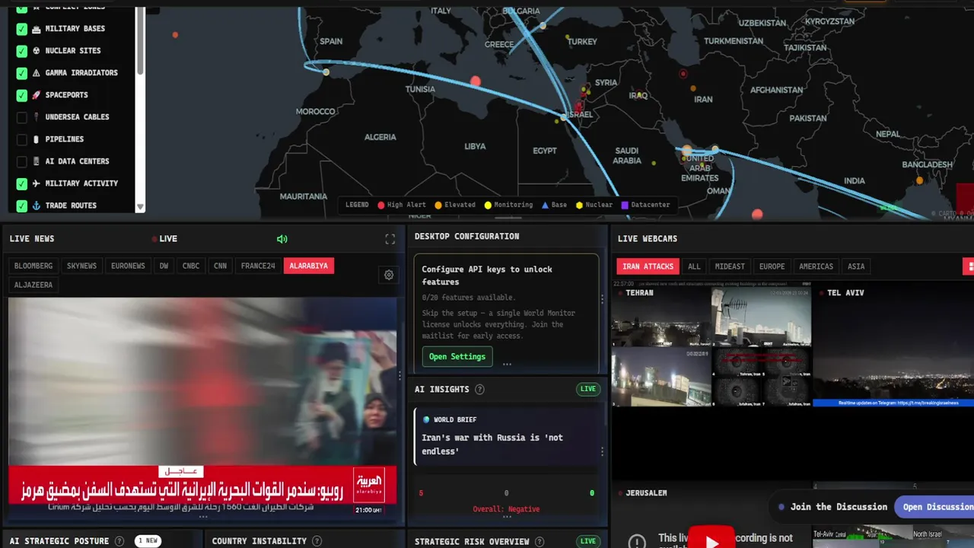This screenshot has width=974, height=548.
Task: Click the Nuclear Sites radiation icon
Action: click(36, 51)
